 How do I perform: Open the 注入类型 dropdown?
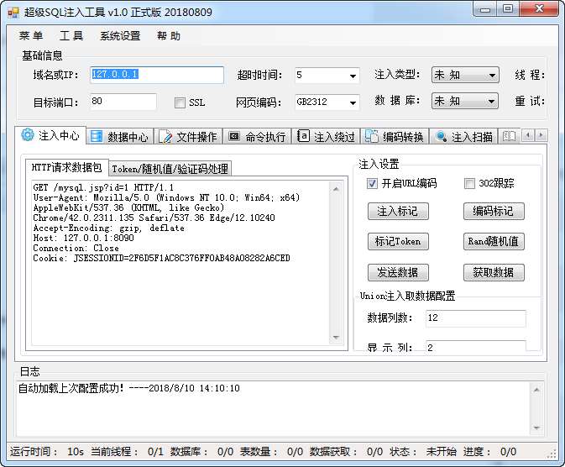[491, 76]
